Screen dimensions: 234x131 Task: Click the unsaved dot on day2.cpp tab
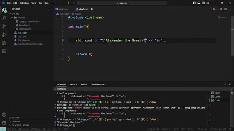(x=92, y=9)
